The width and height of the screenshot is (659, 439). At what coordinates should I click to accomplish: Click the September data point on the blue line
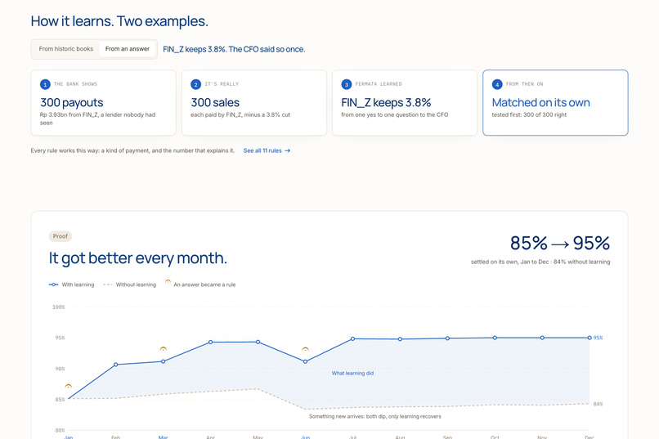tap(447, 338)
